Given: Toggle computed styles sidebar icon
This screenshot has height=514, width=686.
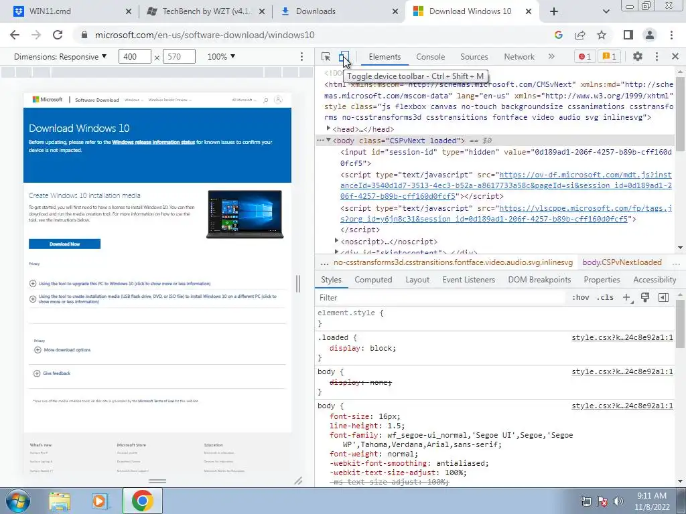Looking at the screenshot, I should click(x=663, y=298).
